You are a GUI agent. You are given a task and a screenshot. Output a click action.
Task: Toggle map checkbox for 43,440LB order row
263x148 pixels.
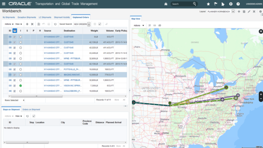15,53
